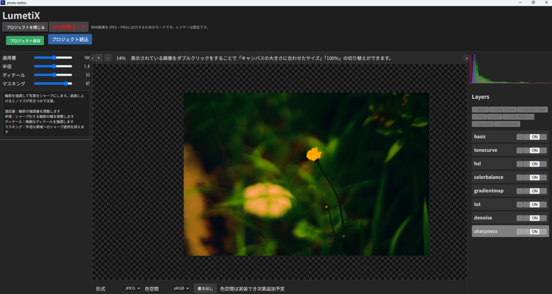Remove the lut layer with ×
Viewport: 552px width, 294px height.
543,205
